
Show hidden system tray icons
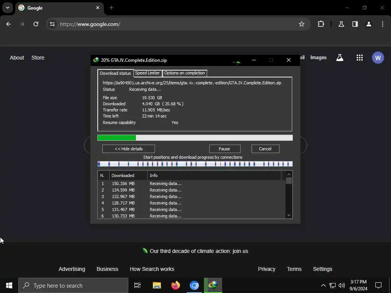click(x=323, y=285)
